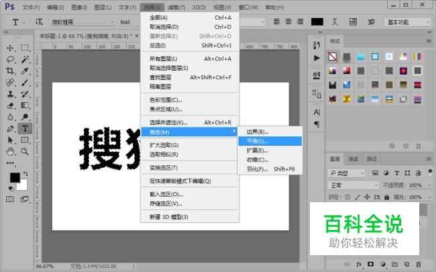The height and width of the screenshot is (272, 436).
Task: Select the Eyedropper tool
Action: point(25,71)
